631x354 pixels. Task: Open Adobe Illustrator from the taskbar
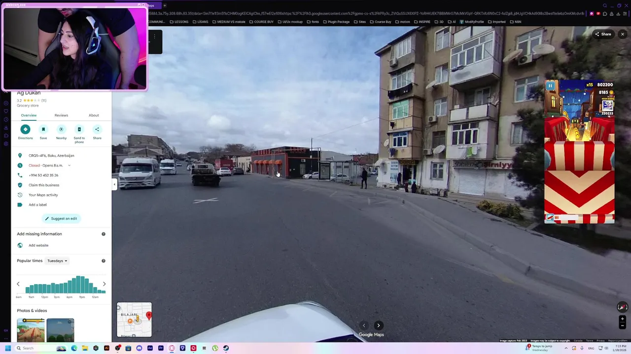coord(106,348)
